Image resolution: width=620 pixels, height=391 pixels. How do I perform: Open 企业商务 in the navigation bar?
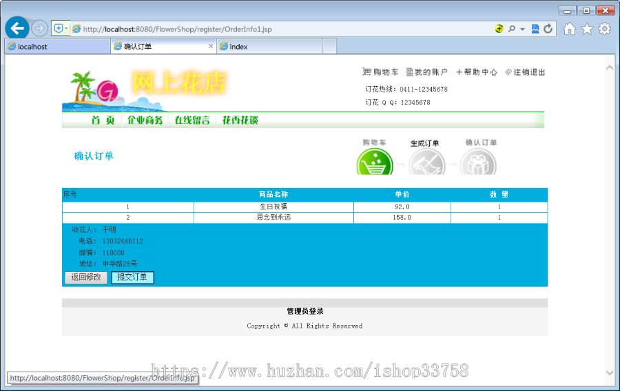tap(145, 120)
